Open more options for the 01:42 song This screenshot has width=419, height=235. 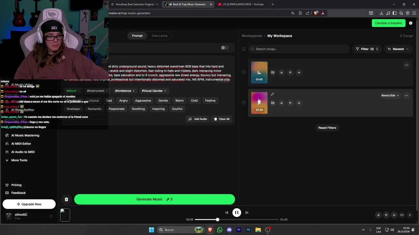(x=407, y=65)
